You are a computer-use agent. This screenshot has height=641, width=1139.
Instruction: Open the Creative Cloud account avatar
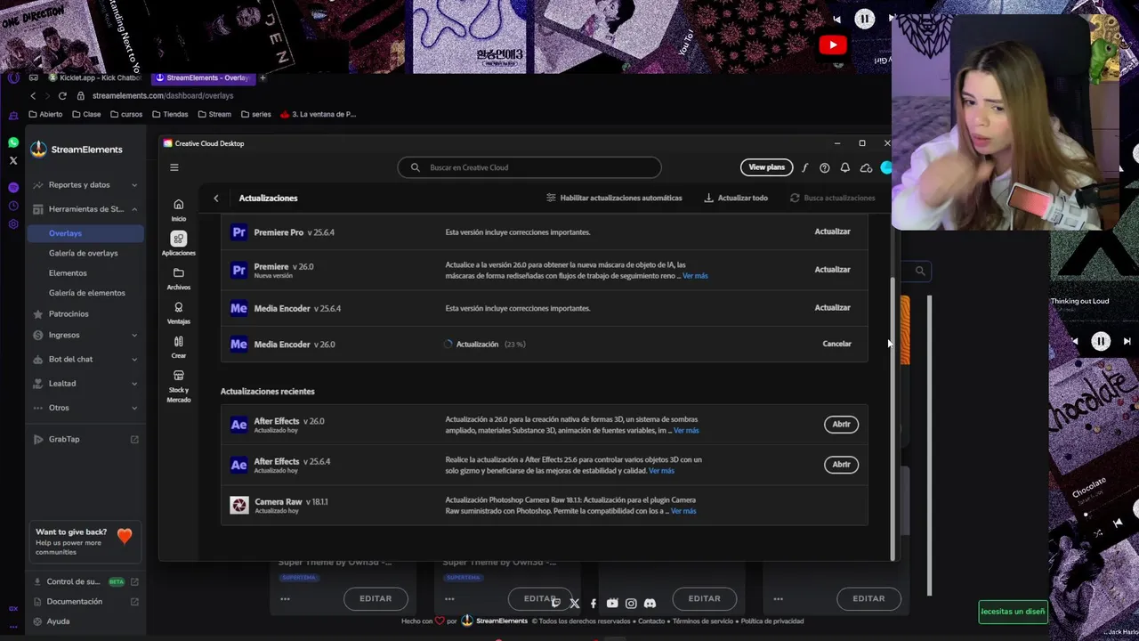[886, 167]
